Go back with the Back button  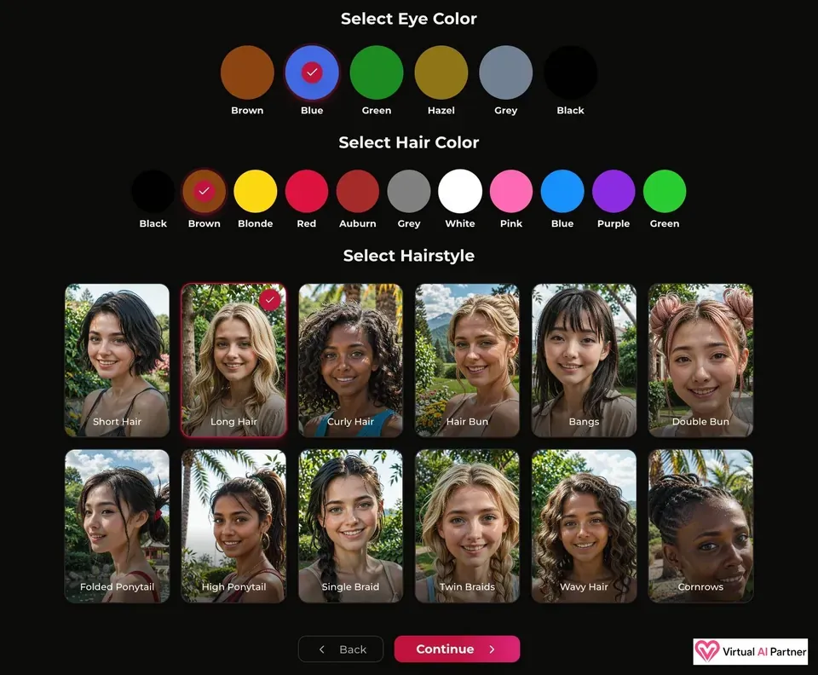pos(341,649)
